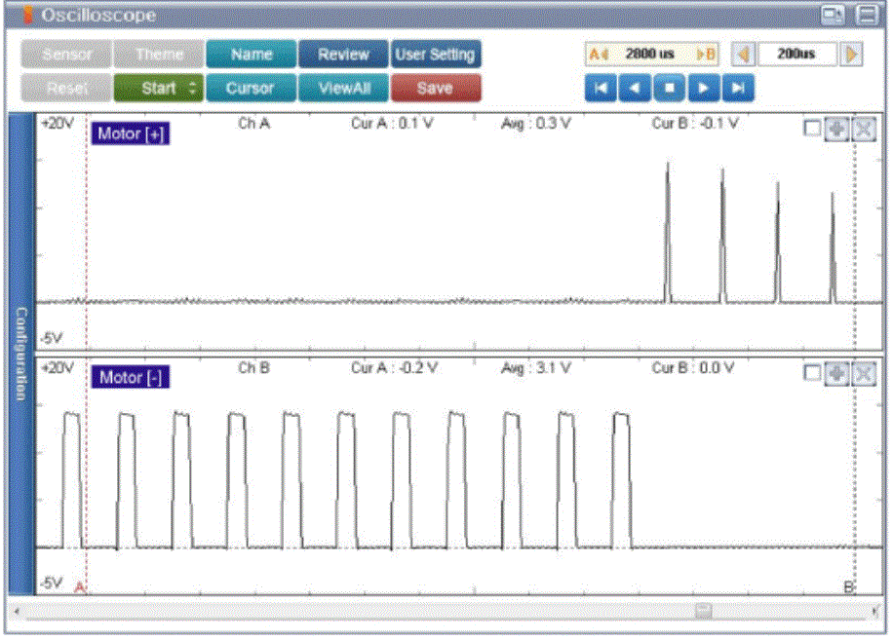Toggle the Cursor display button
The width and height of the screenshot is (893, 640).
250,88
